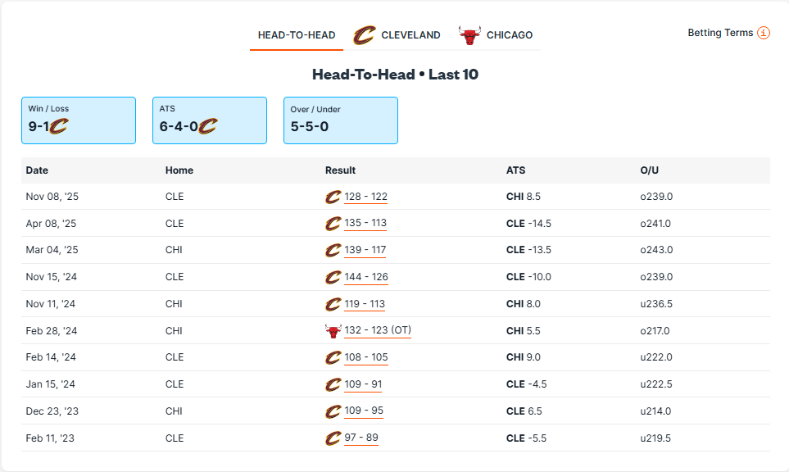789x472 pixels.
Task: Click the Cavaliers logo in ATS card
Action: [207, 126]
